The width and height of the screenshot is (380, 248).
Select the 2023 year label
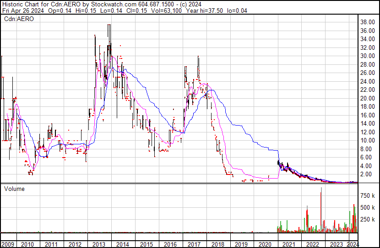click(337, 244)
